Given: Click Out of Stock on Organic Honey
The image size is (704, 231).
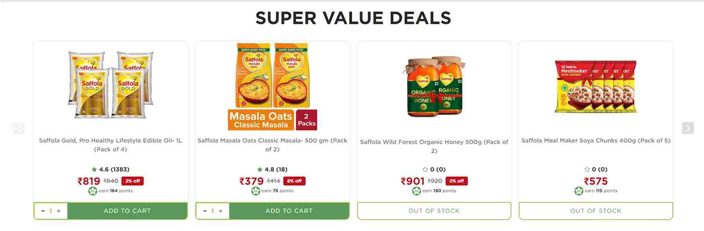Looking at the screenshot, I should [434, 211].
